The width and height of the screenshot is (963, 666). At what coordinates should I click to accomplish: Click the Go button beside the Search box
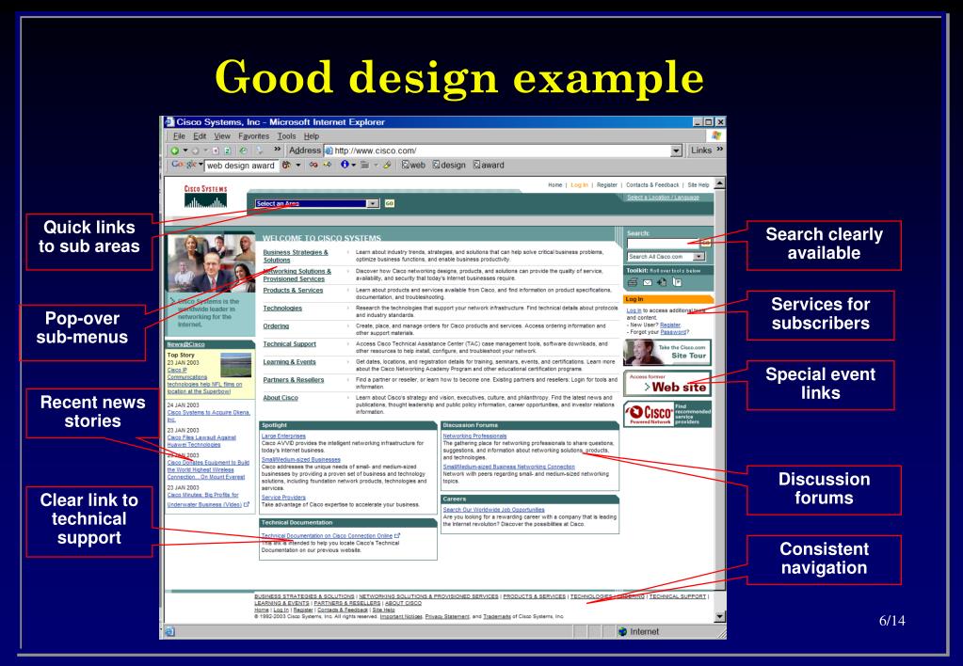pyautogui.click(x=706, y=243)
